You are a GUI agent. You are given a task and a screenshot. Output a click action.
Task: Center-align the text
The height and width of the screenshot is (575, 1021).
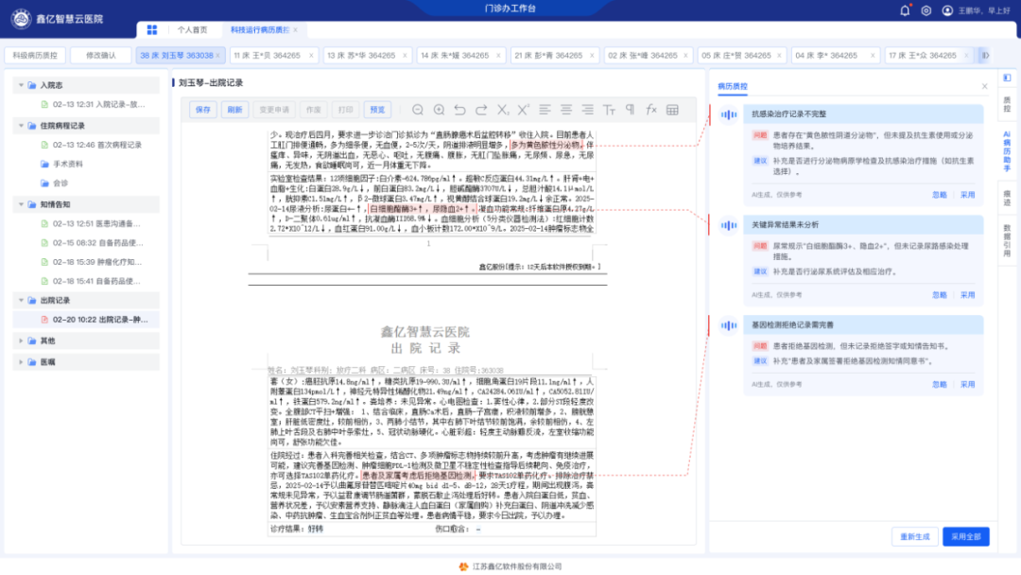point(566,110)
